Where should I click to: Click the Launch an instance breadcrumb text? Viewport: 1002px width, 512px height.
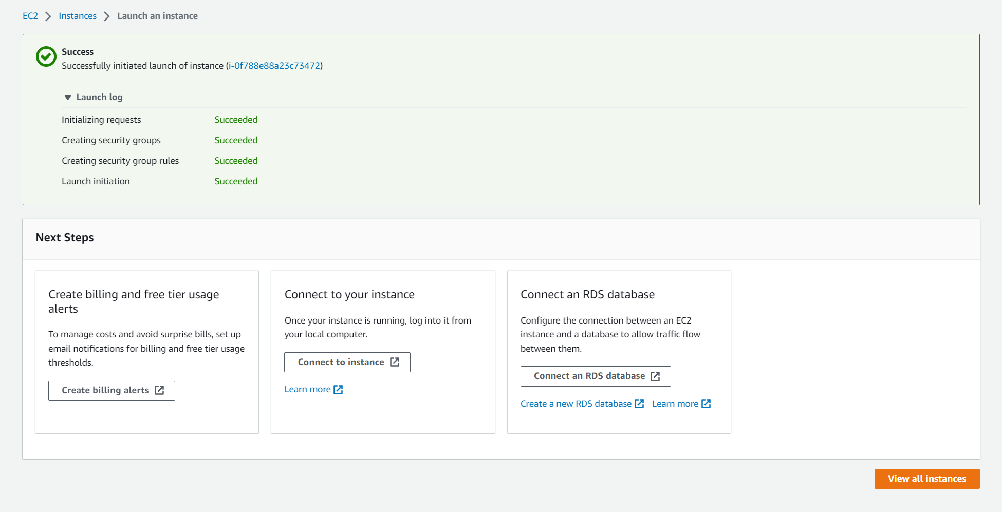point(157,16)
